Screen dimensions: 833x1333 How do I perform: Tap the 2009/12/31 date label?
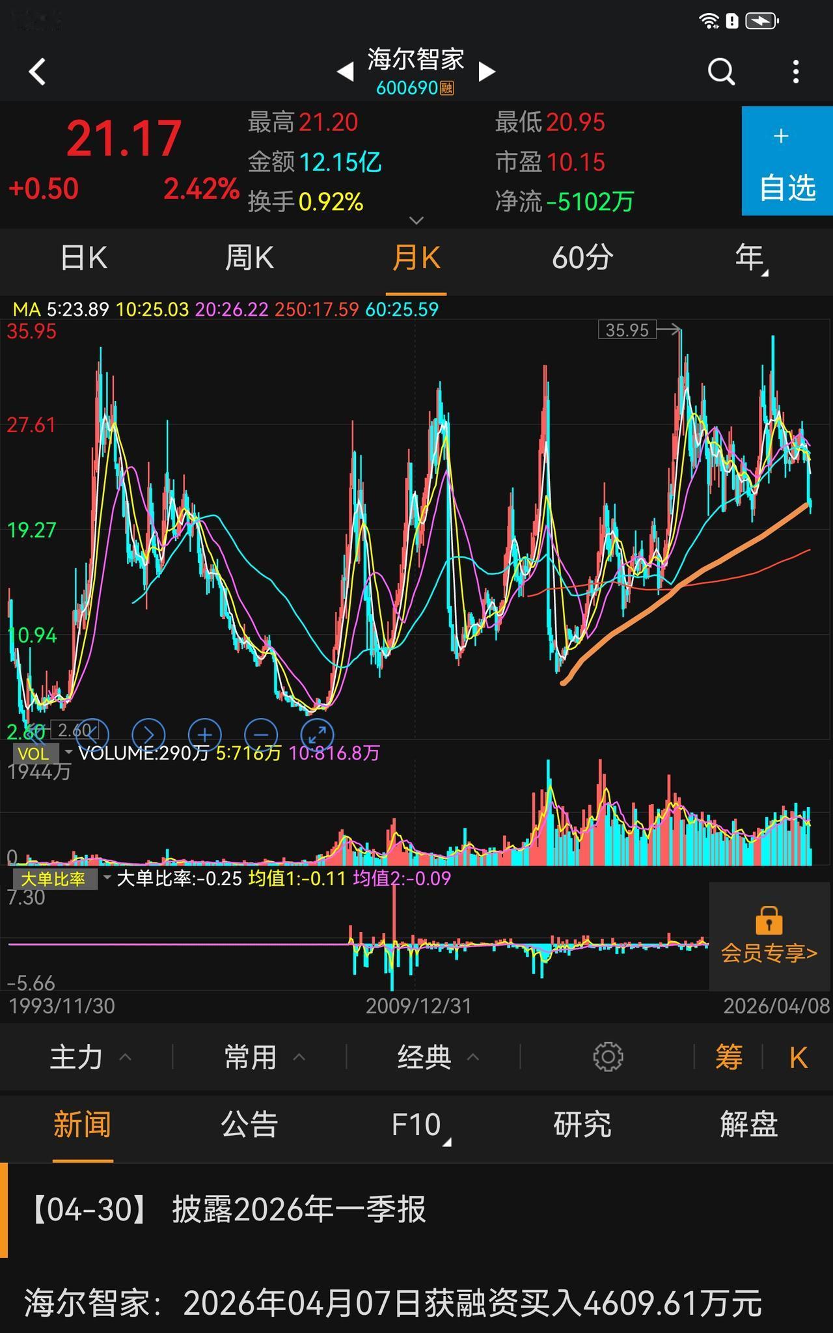[418, 1006]
